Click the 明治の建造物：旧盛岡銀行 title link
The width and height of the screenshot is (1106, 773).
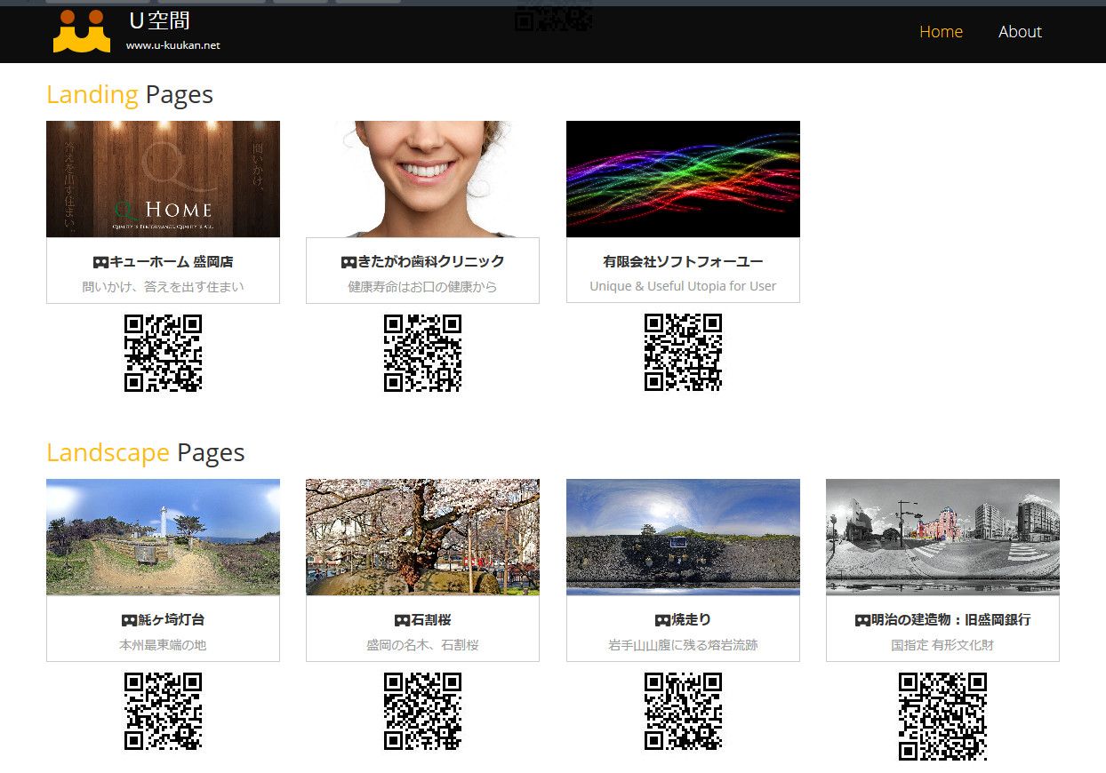point(951,619)
